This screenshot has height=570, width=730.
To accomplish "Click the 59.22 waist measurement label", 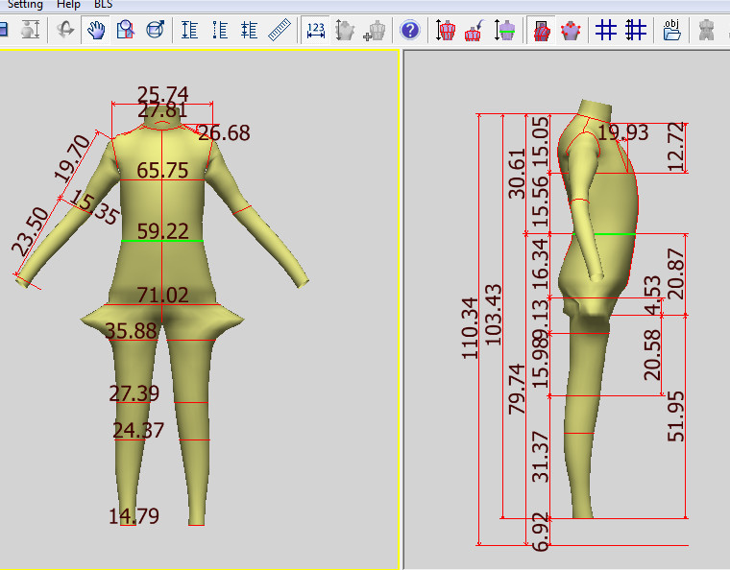I will click(x=162, y=231).
